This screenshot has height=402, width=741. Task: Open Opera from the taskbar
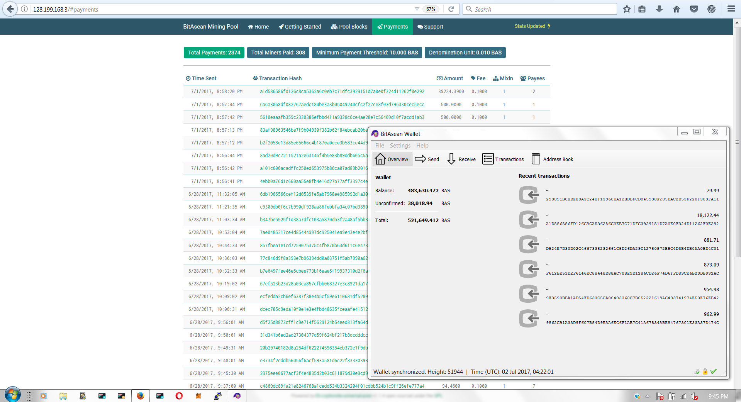point(179,396)
